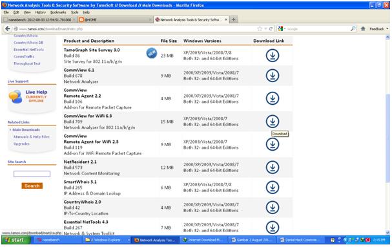The image size is (392, 247).
Task: Bookmark this page with the star icon
Action: point(260,29)
